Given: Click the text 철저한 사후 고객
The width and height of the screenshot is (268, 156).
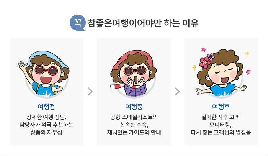Looking at the screenshot, I should click(221, 117).
